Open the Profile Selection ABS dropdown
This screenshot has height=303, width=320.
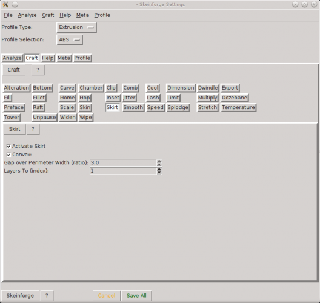coord(70,39)
